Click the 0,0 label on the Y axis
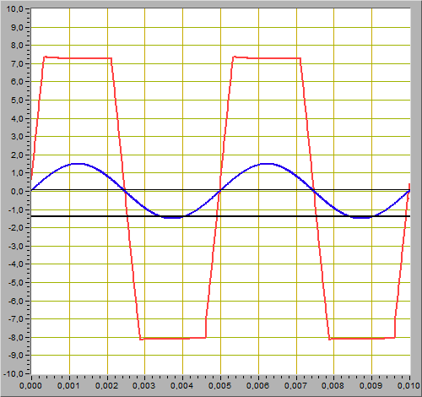Viewport: 422px width, 397px height. [x=17, y=192]
